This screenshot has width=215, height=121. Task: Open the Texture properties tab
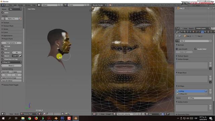[x=208, y=32]
